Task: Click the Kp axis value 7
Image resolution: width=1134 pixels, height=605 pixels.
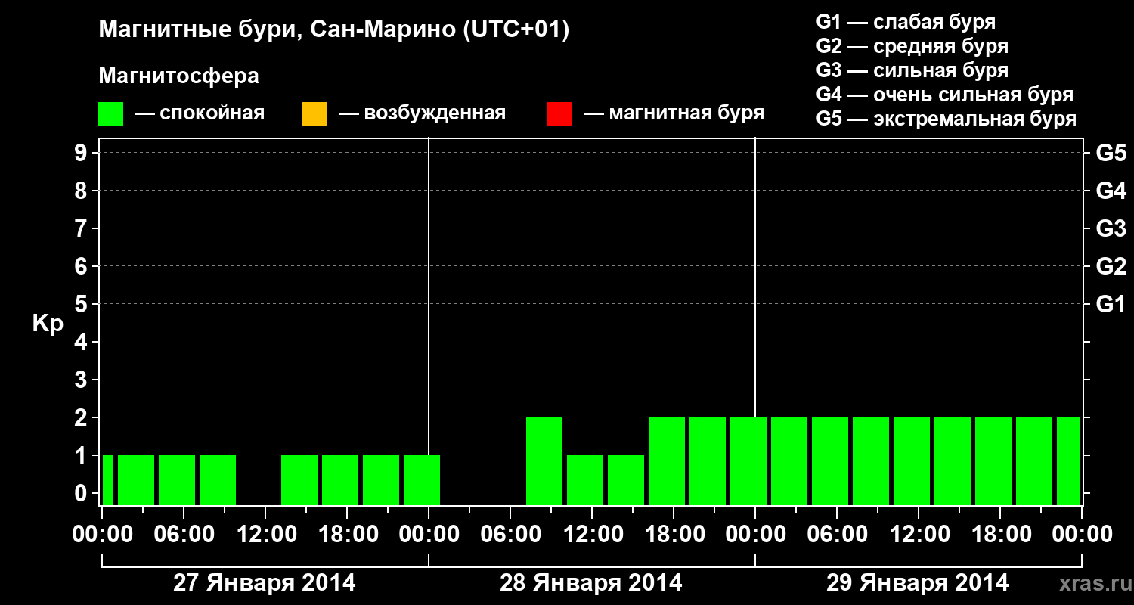Action: point(82,228)
